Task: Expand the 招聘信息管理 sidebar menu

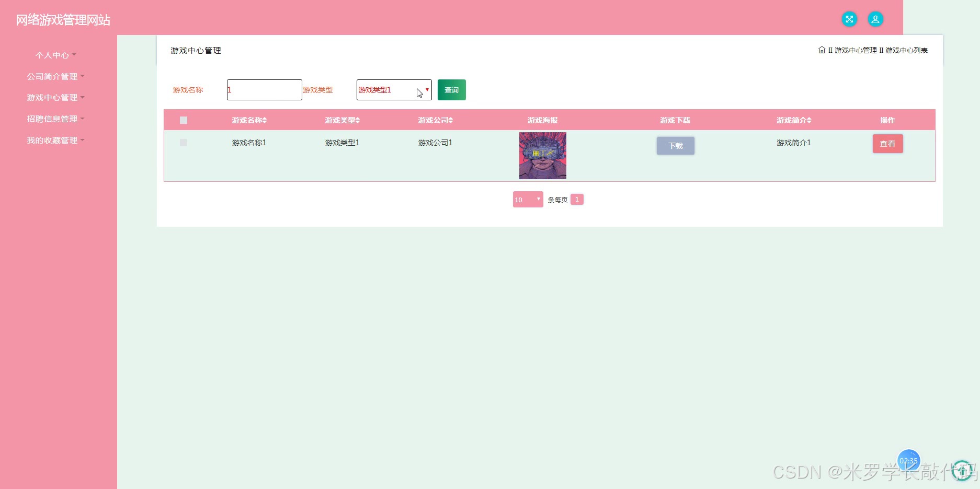Action: click(55, 119)
